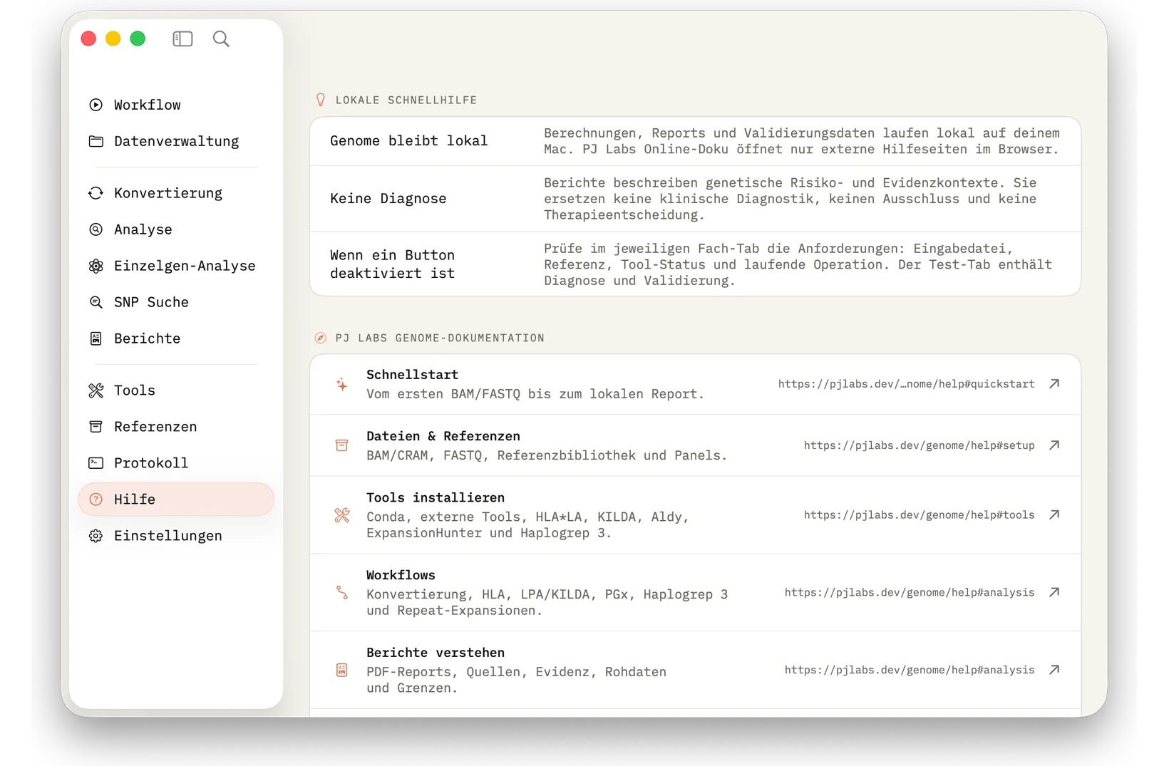1169x766 pixels.
Task: Open help#analysis link in Berichte verstehen row
Action: point(910,670)
